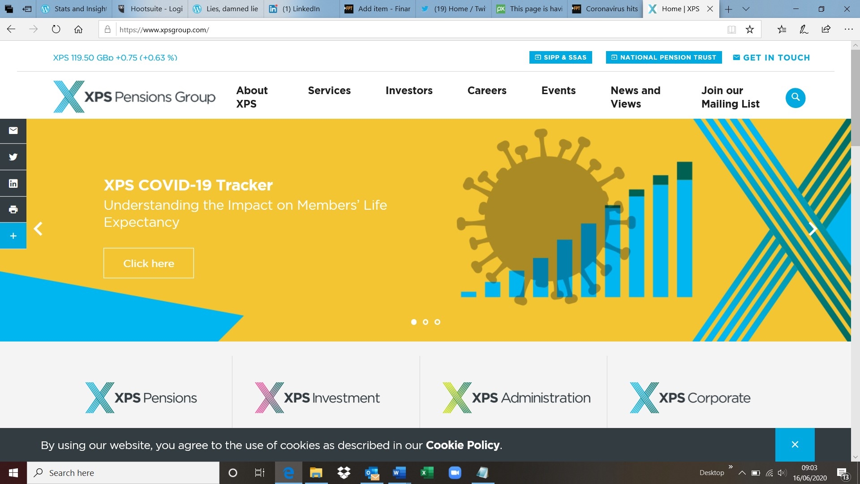Click the page vertical scrollbar thumb

pyautogui.click(x=856, y=98)
